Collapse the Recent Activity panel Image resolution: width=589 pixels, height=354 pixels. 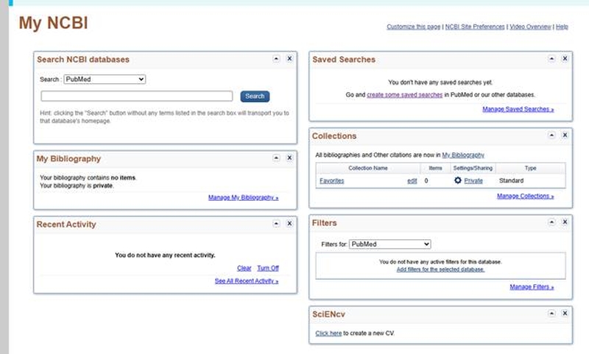tap(276, 223)
